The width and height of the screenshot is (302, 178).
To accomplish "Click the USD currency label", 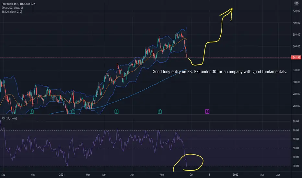I will pyautogui.click(x=296, y=3).
